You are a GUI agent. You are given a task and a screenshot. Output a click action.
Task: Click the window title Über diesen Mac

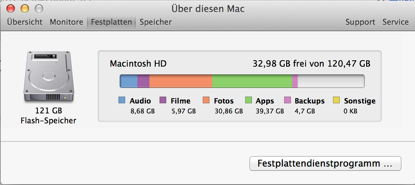[208, 8]
